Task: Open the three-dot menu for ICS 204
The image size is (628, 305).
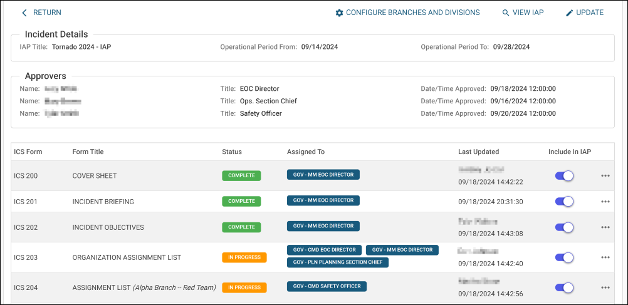Action: (605, 287)
